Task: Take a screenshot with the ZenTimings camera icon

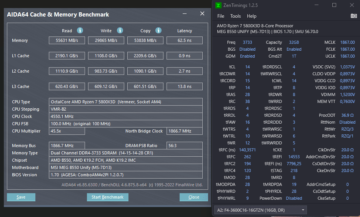Action: tap(353, 16)
